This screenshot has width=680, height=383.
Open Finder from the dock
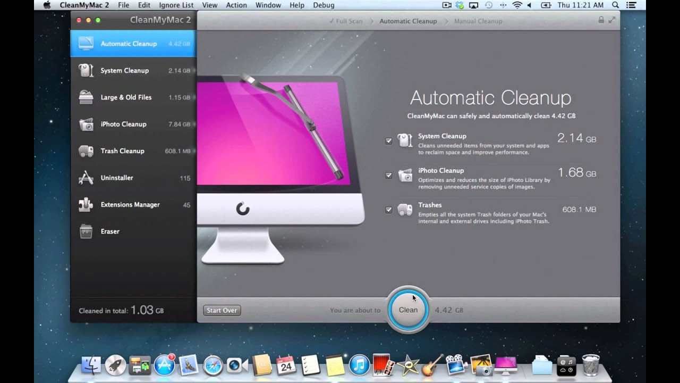click(x=91, y=365)
